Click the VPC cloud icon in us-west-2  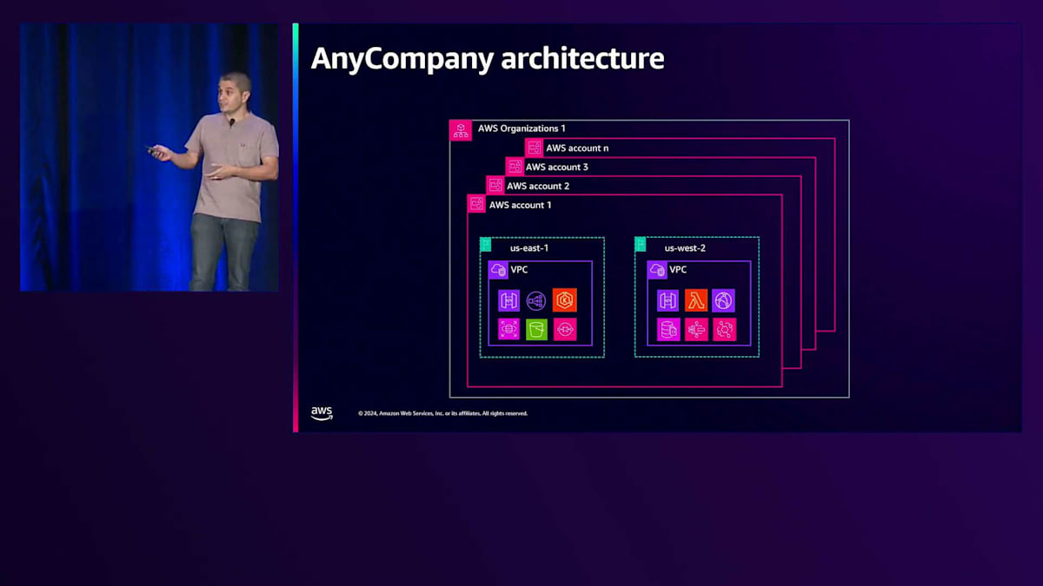pos(657,271)
